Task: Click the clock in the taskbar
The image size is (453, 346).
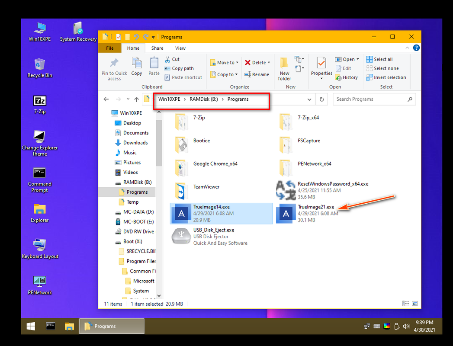Action: click(x=424, y=326)
